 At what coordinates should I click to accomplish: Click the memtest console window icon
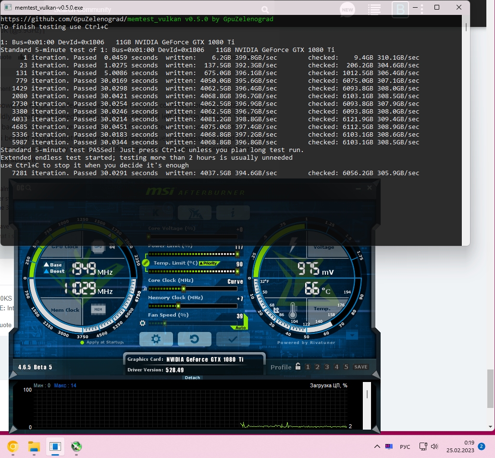(8, 7)
